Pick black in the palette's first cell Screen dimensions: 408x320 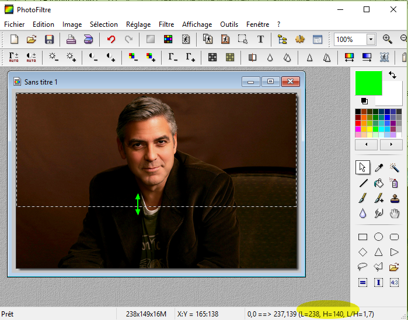click(358, 112)
